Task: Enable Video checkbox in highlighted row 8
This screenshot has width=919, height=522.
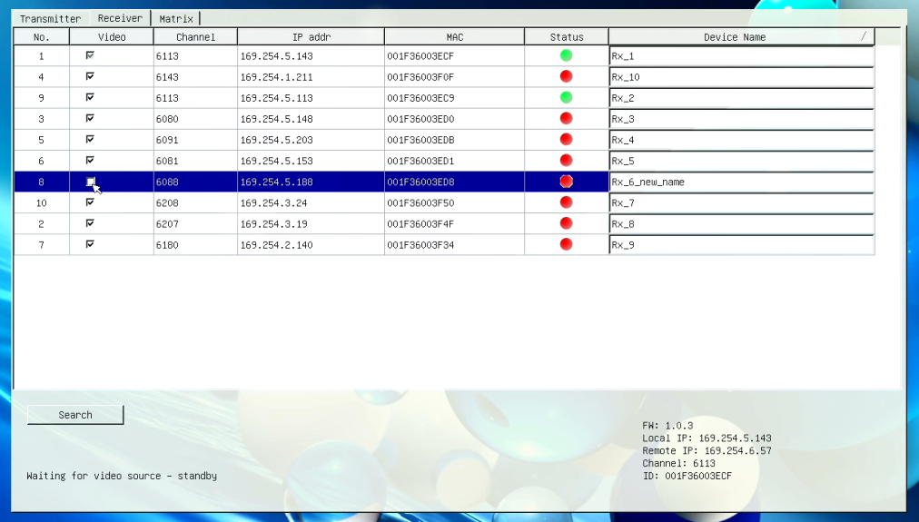Action: (x=90, y=182)
